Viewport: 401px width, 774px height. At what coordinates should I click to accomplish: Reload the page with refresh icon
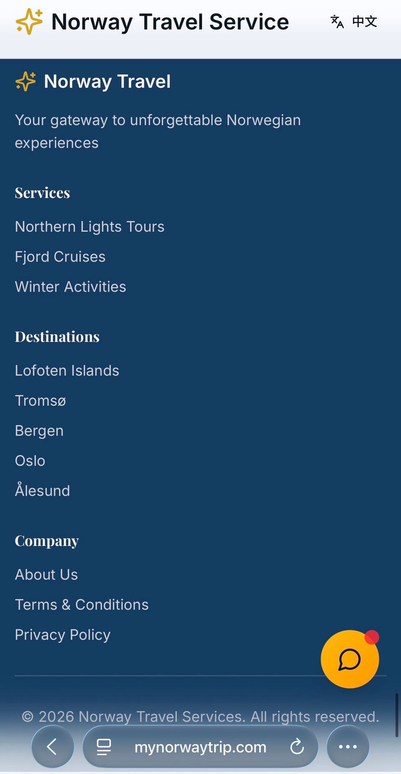coord(297,746)
